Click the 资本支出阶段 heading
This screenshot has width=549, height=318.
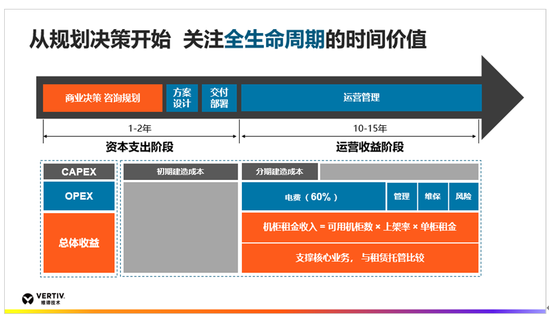coord(140,147)
